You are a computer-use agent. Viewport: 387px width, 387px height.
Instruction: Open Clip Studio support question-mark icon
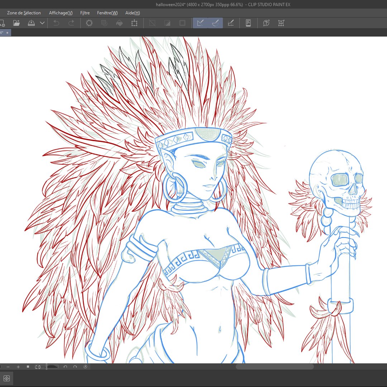tap(266, 23)
